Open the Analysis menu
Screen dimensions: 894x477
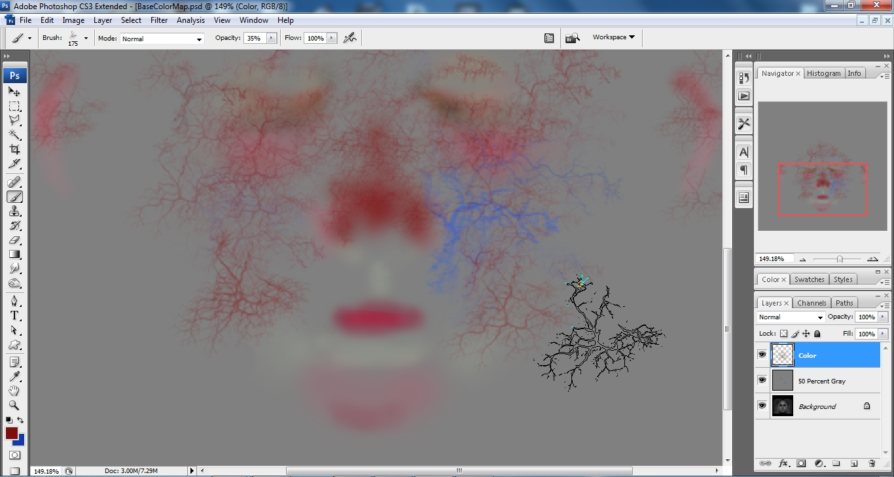pos(190,20)
